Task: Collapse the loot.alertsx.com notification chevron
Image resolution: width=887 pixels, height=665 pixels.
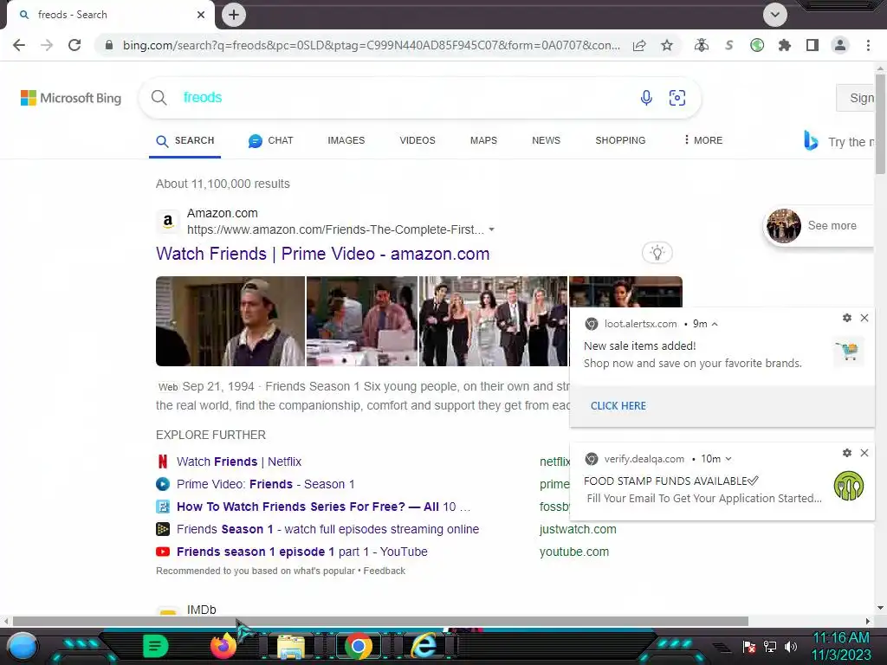Action: point(715,324)
